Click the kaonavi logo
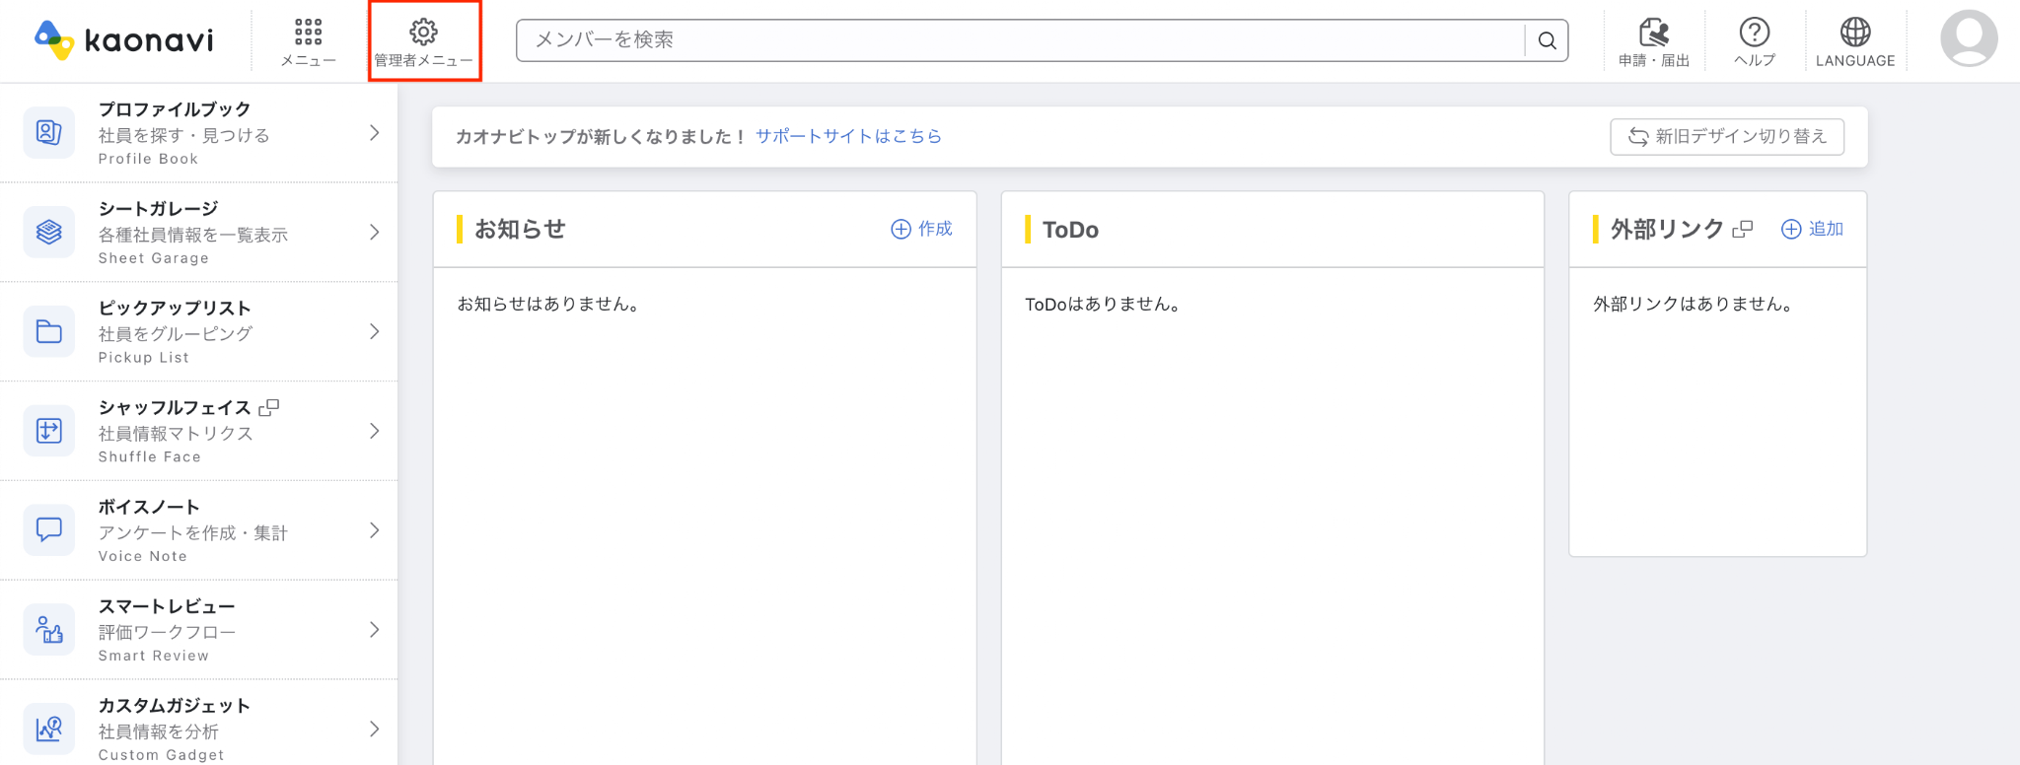 pos(123,39)
